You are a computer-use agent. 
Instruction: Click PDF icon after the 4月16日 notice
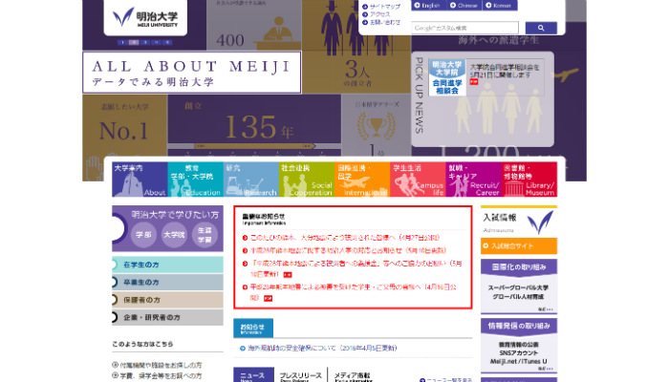[268, 298]
